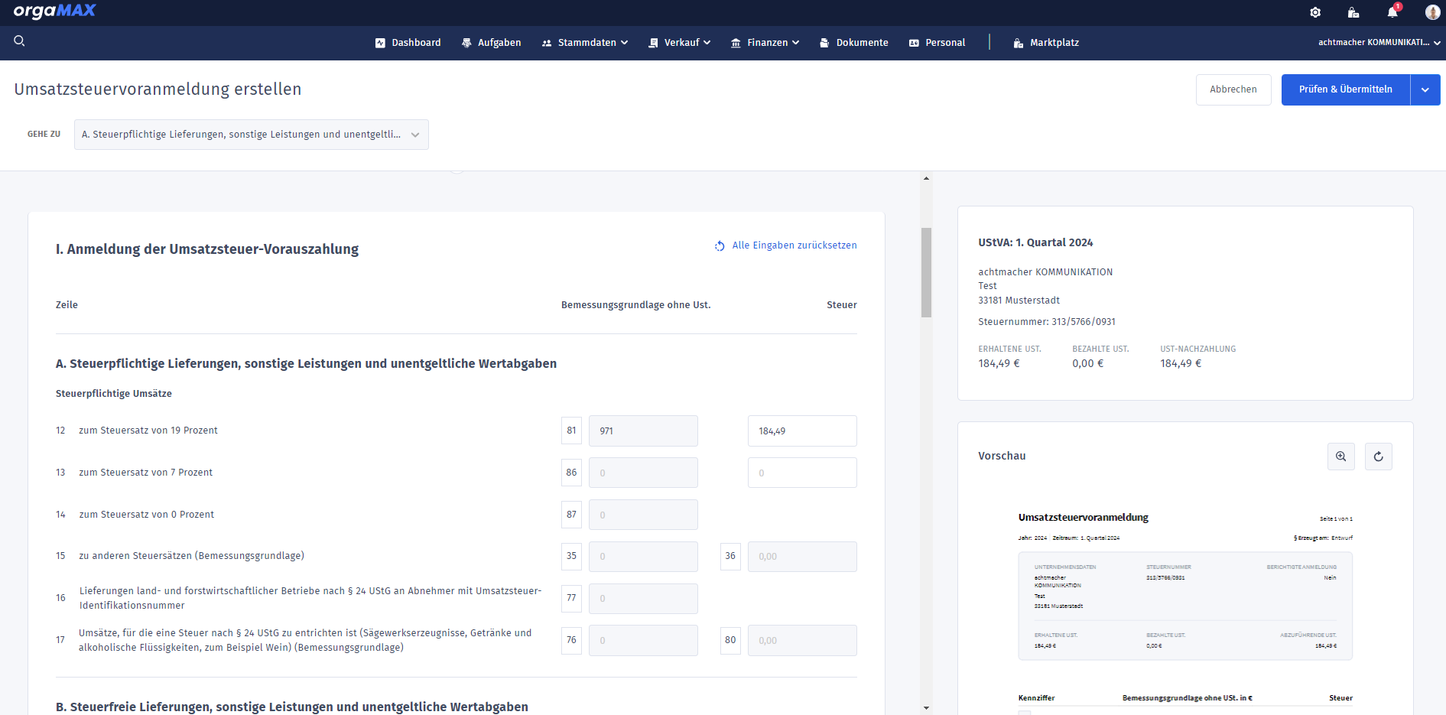The image size is (1446, 715).
Task: Open the Dokumente section
Action: (x=854, y=43)
